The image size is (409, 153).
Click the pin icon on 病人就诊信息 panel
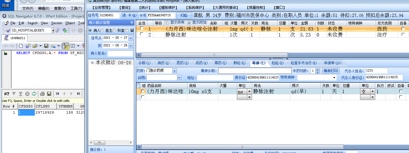(132, 22)
